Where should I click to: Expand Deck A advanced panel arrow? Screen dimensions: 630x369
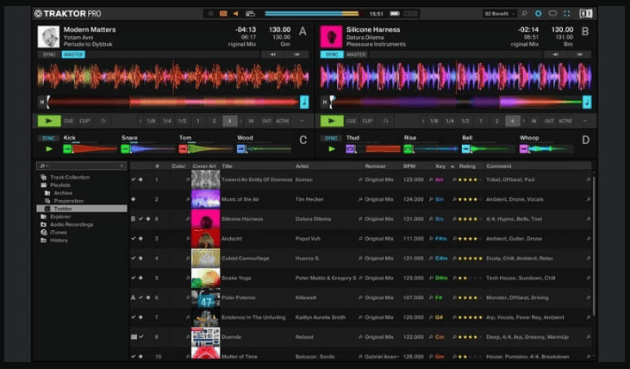pos(303,121)
